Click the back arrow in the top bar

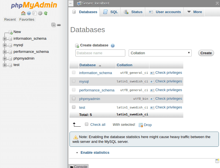coord(71,3)
